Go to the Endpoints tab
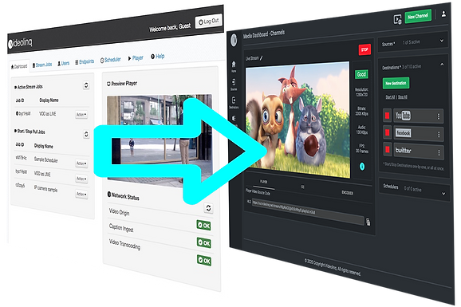The image size is (461, 307). click(x=85, y=61)
